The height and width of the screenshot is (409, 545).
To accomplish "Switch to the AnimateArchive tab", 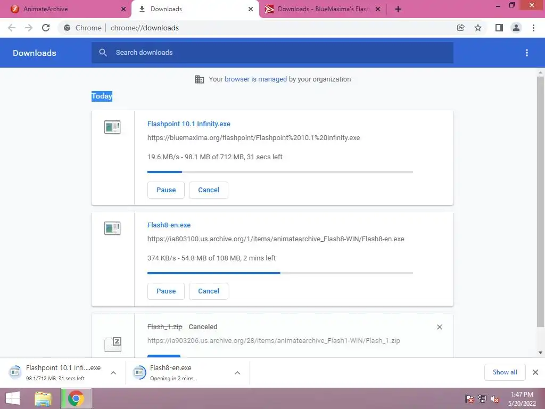I will coord(65,9).
